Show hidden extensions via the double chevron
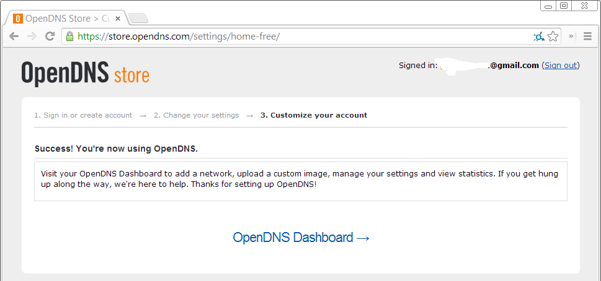 [x=571, y=37]
